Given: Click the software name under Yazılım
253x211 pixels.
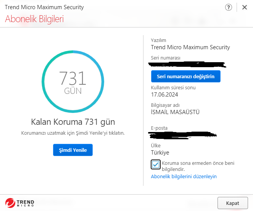Looking at the screenshot, I should point(190,47).
